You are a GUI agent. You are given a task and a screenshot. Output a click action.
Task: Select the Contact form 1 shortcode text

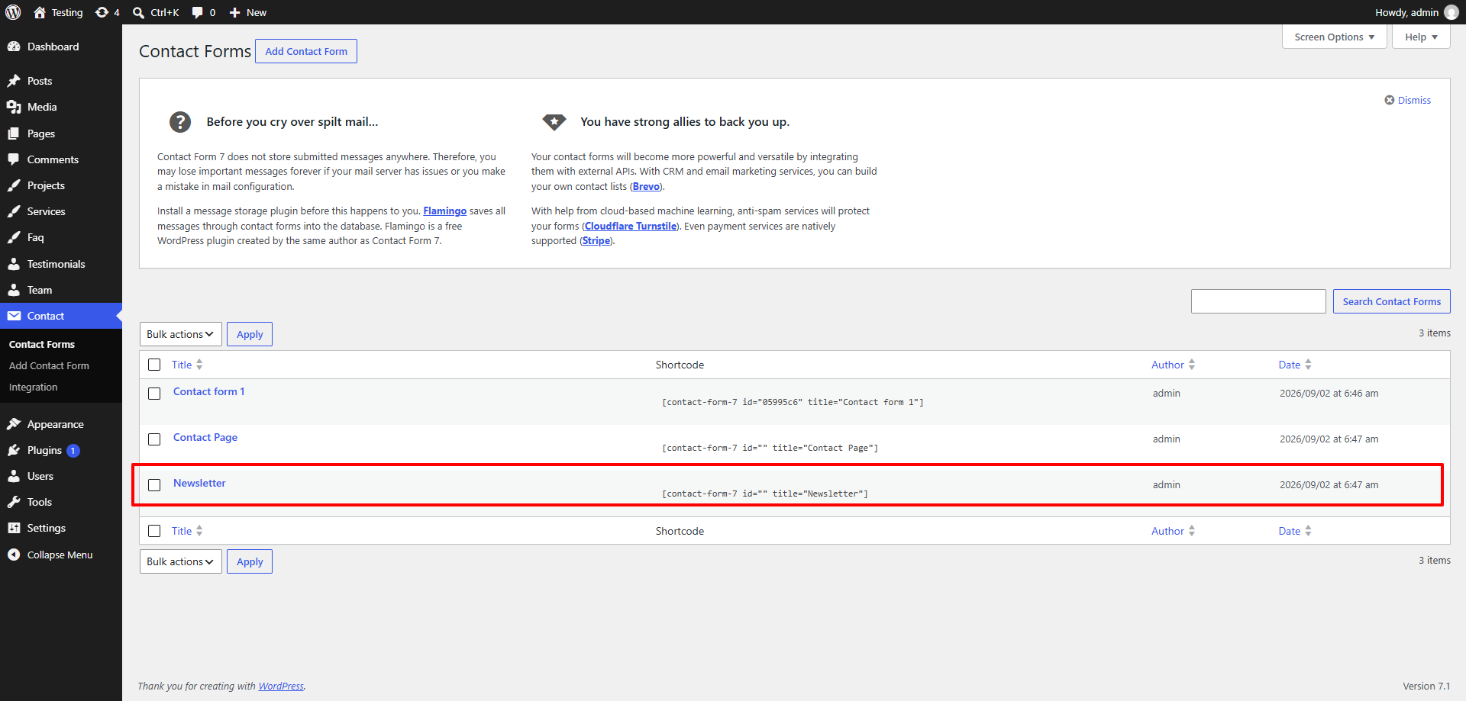pyautogui.click(x=793, y=402)
